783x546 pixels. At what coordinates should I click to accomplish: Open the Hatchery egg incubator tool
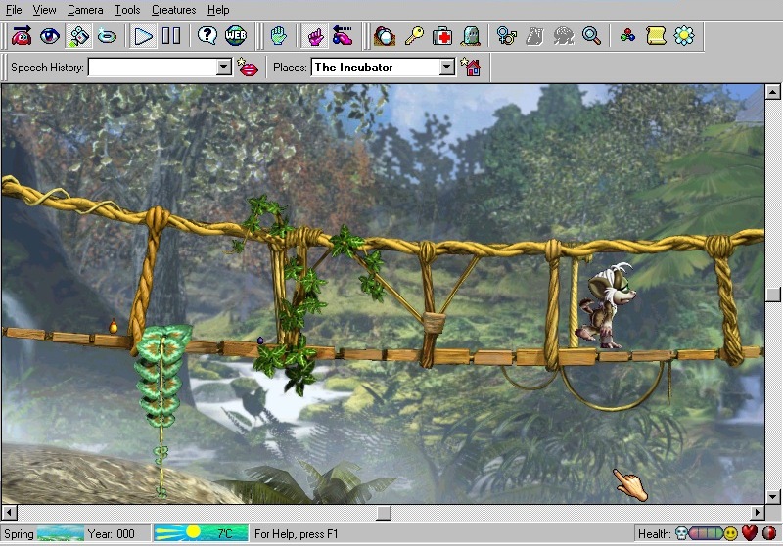click(385, 36)
